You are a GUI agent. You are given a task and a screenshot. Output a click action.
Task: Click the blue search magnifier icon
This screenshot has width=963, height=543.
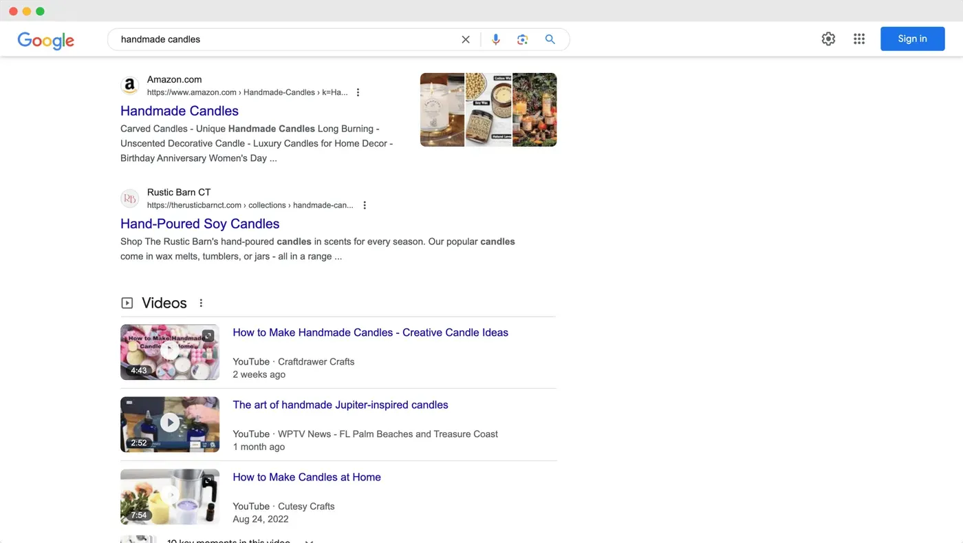point(550,39)
